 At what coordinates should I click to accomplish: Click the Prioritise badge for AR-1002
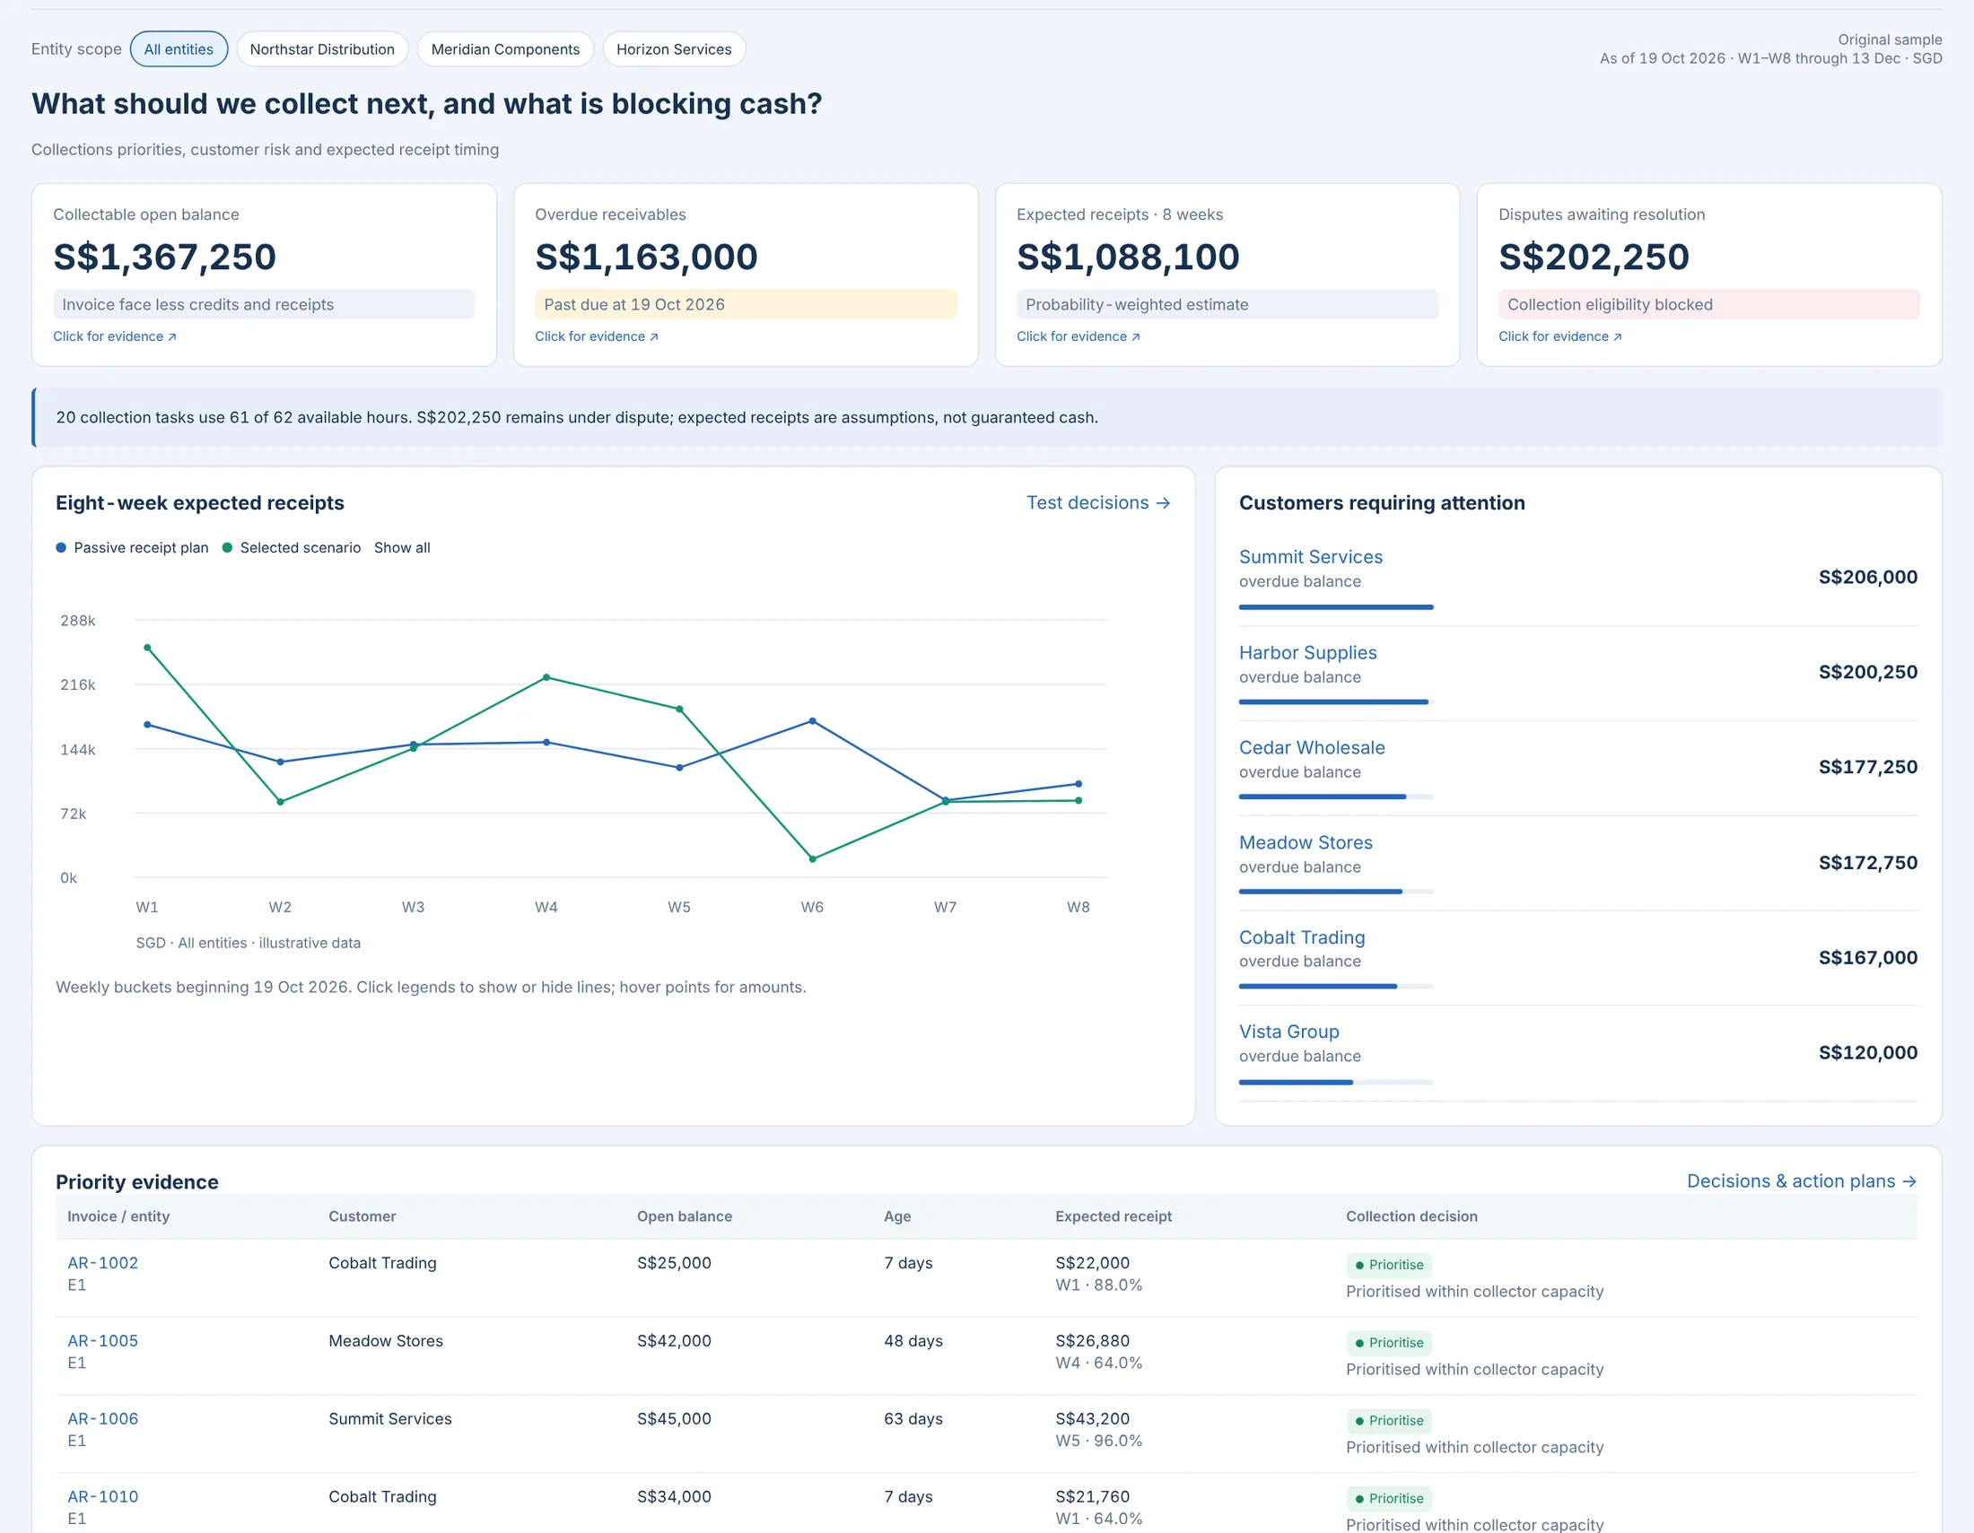pyautogui.click(x=1388, y=1265)
